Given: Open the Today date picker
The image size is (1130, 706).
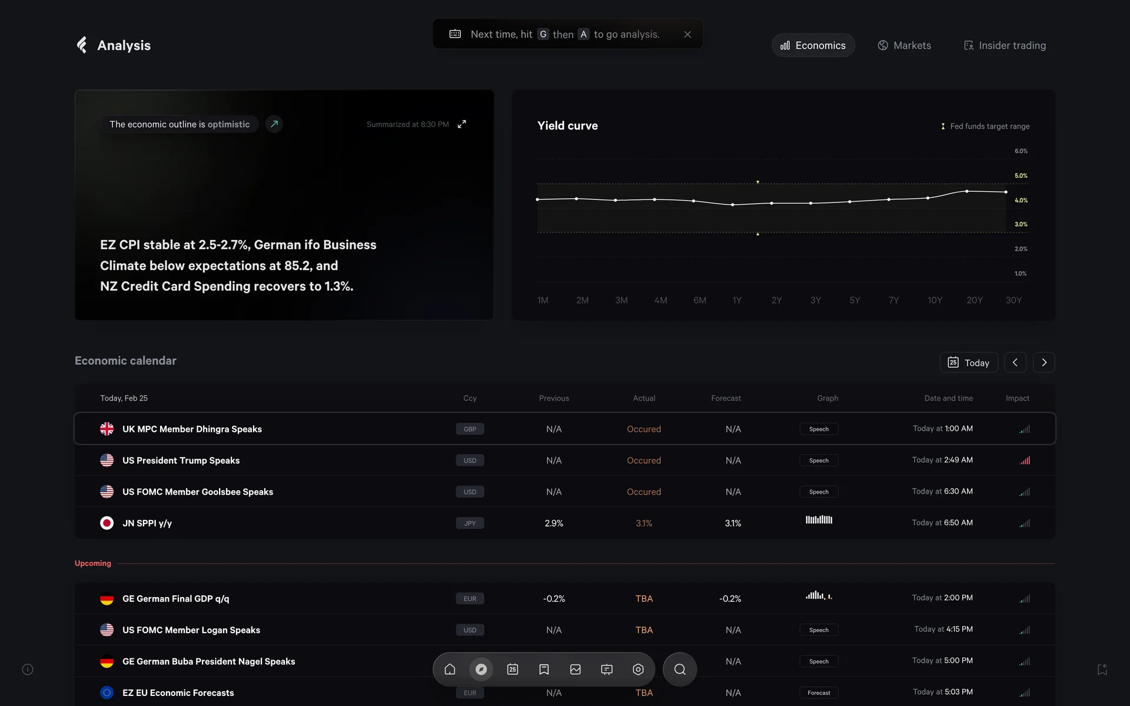Looking at the screenshot, I should click(969, 362).
